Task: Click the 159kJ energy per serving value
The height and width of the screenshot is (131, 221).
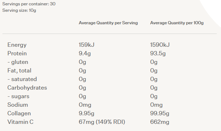Action: [86, 45]
